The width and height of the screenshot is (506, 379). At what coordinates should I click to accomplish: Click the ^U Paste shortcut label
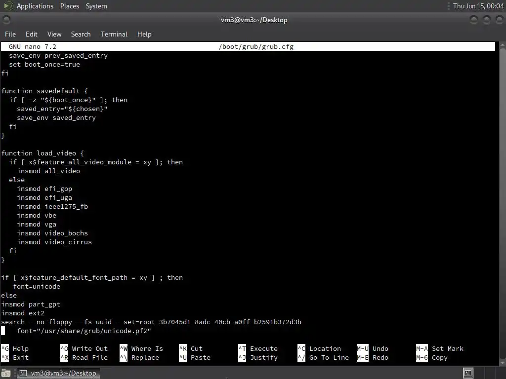pyautogui.click(x=195, y=357)
